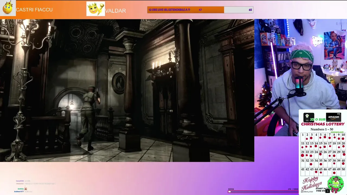This screenshot has width=347, height=195.
Task: Click lottery cell number 24
Action: (316, 154)
